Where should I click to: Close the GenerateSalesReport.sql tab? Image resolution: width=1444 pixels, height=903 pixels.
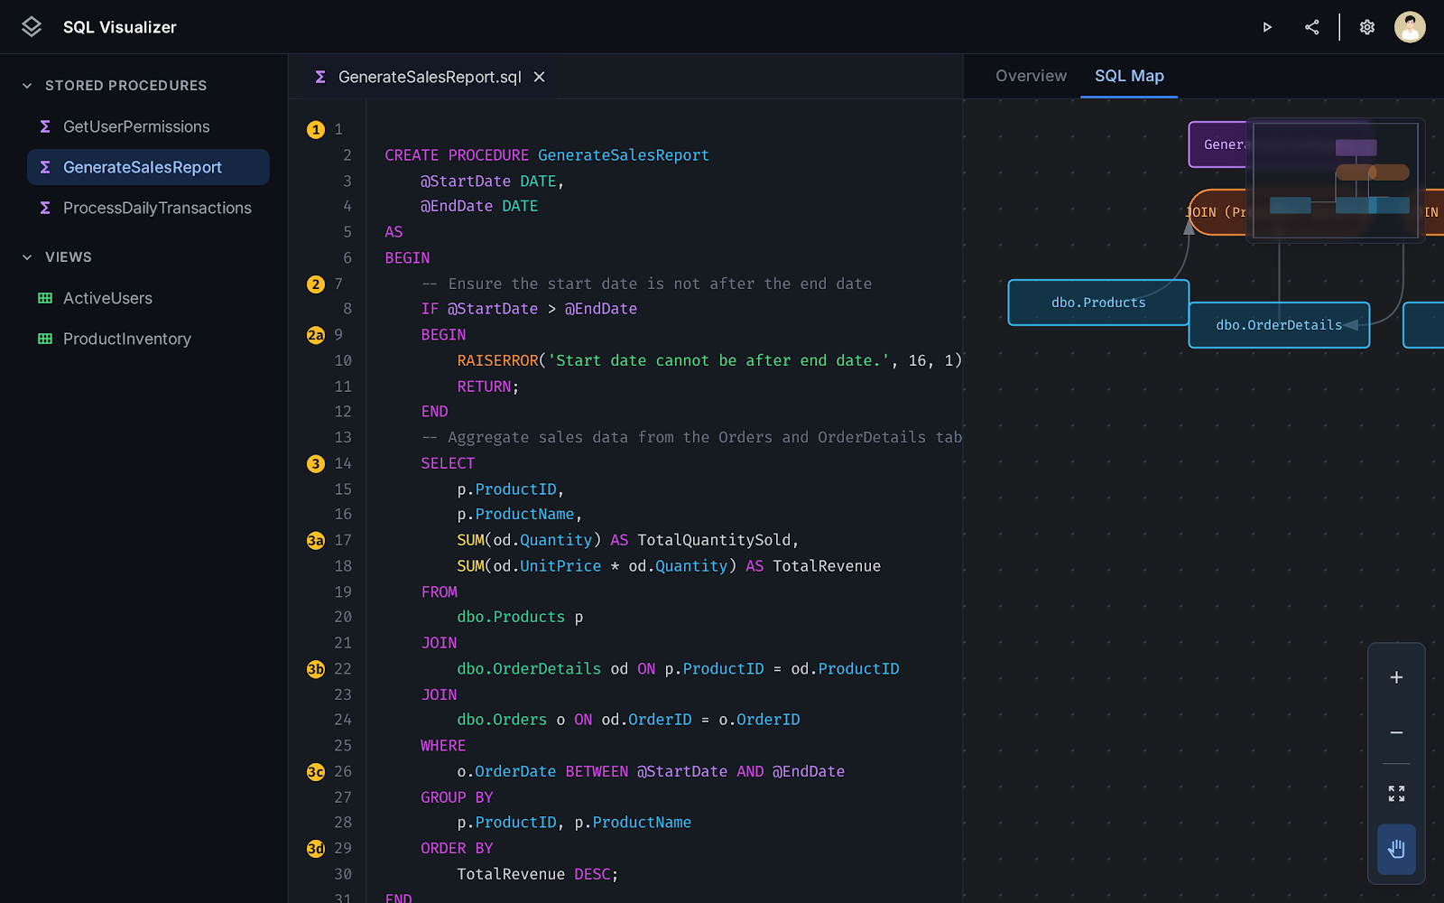tap(539, 77)
